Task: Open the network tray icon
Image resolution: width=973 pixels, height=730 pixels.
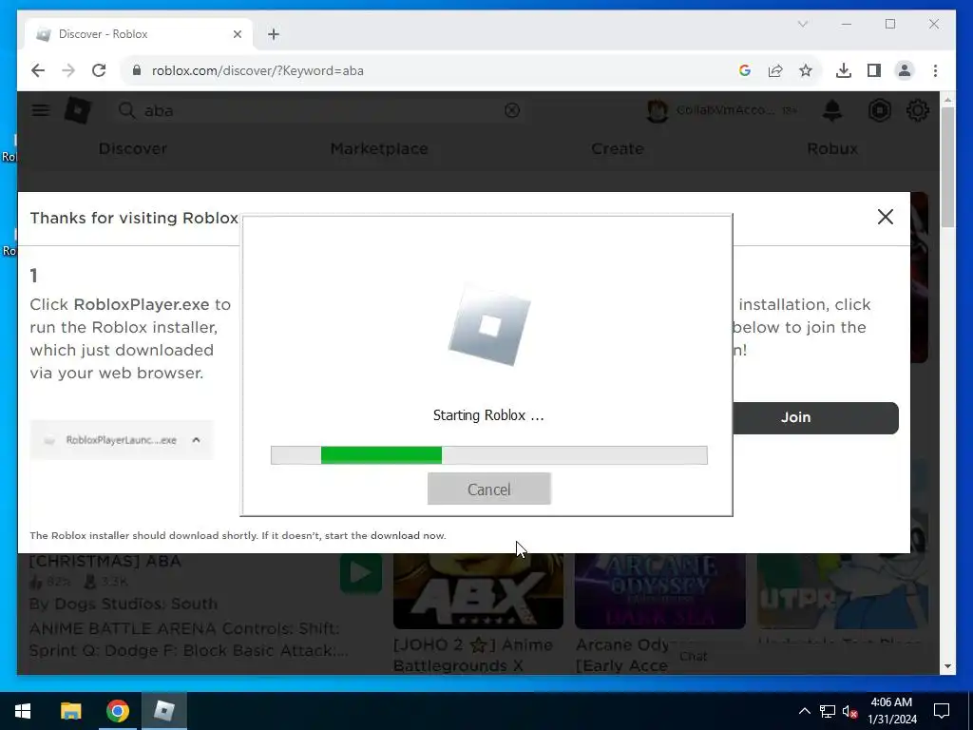Action: [828, 711]
